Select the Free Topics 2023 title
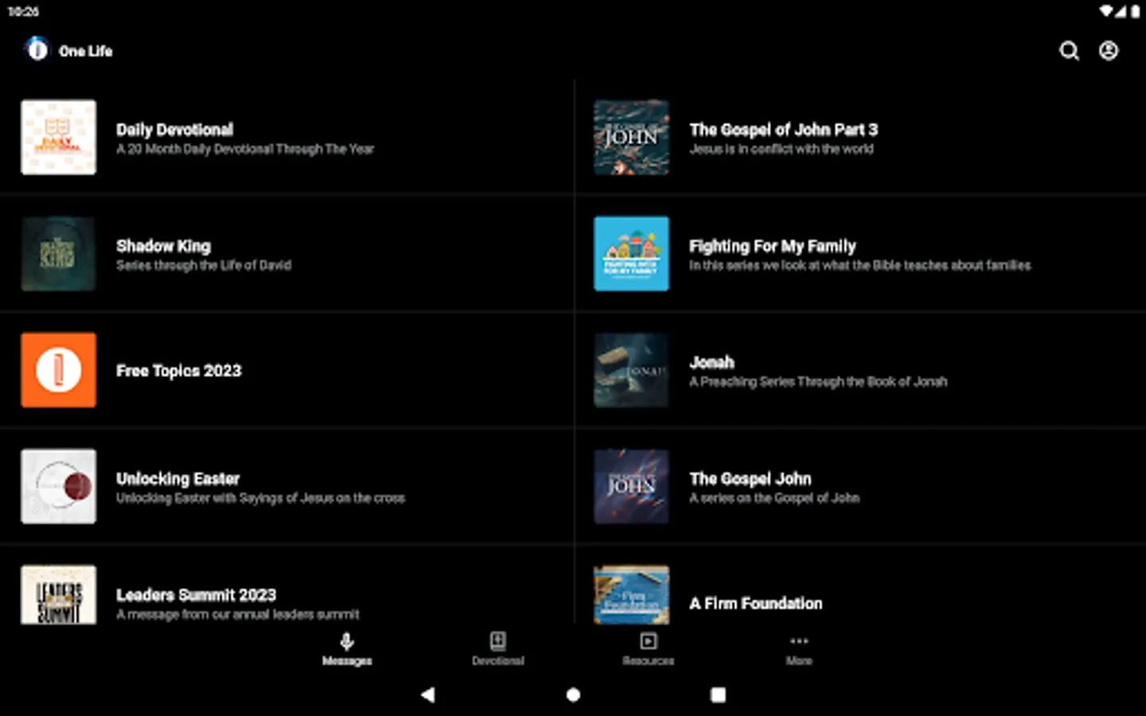1146x716 pixels. pos(179,371)
